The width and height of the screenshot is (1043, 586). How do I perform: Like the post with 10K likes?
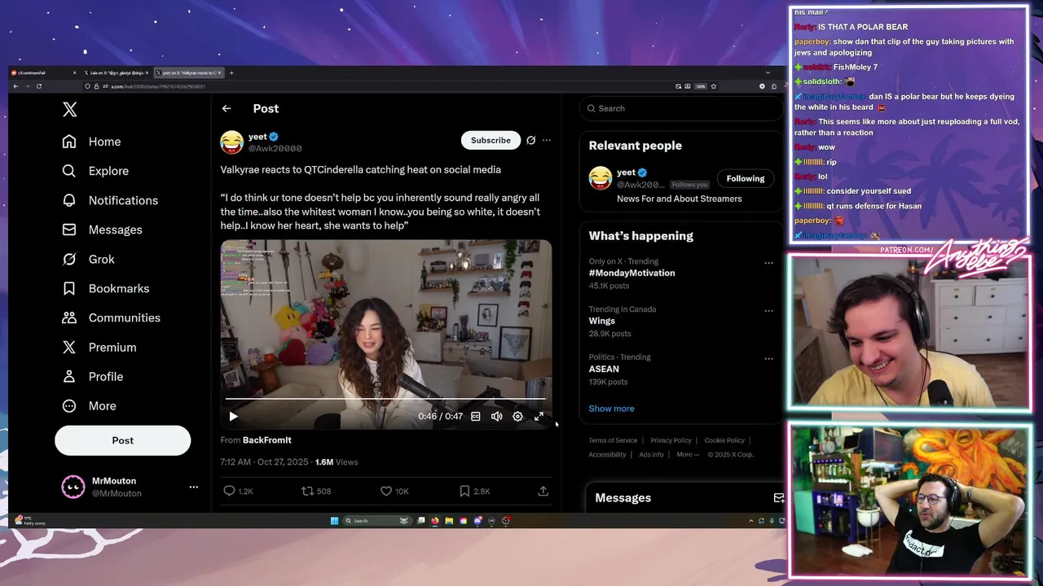pyautogui.click(x=394, y=491)
